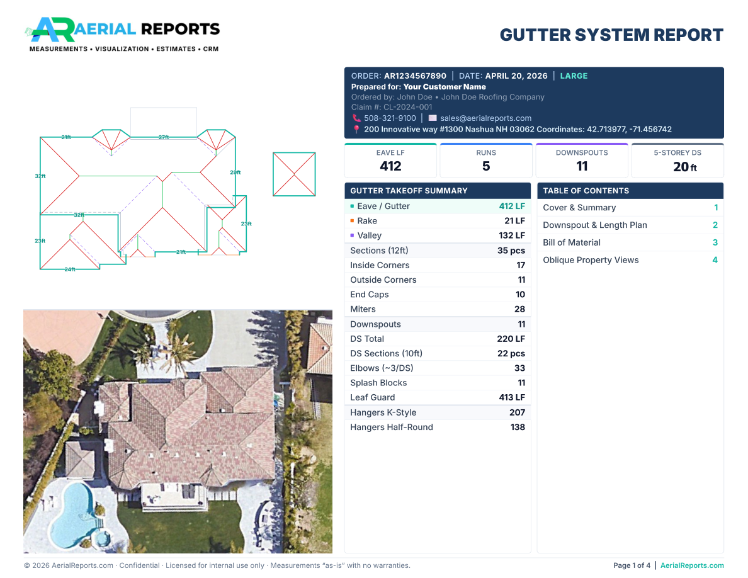Click the small square detached roof diagram
Screen dimensions: 748x578
coord(294,174)
